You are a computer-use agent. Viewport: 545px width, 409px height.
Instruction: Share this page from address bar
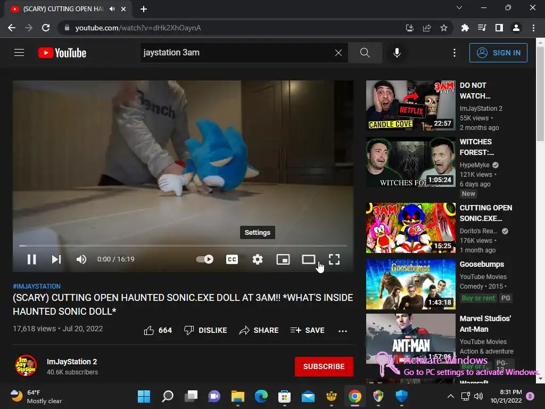click(427, 28)
